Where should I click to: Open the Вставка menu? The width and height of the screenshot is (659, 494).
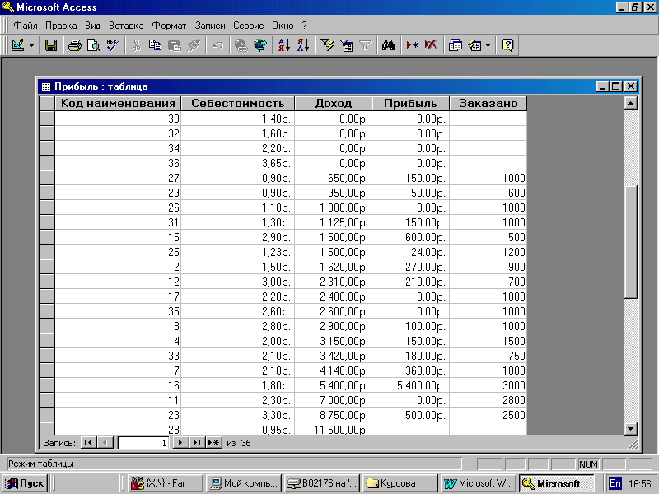pyautogui.click(x=126, y=26)
